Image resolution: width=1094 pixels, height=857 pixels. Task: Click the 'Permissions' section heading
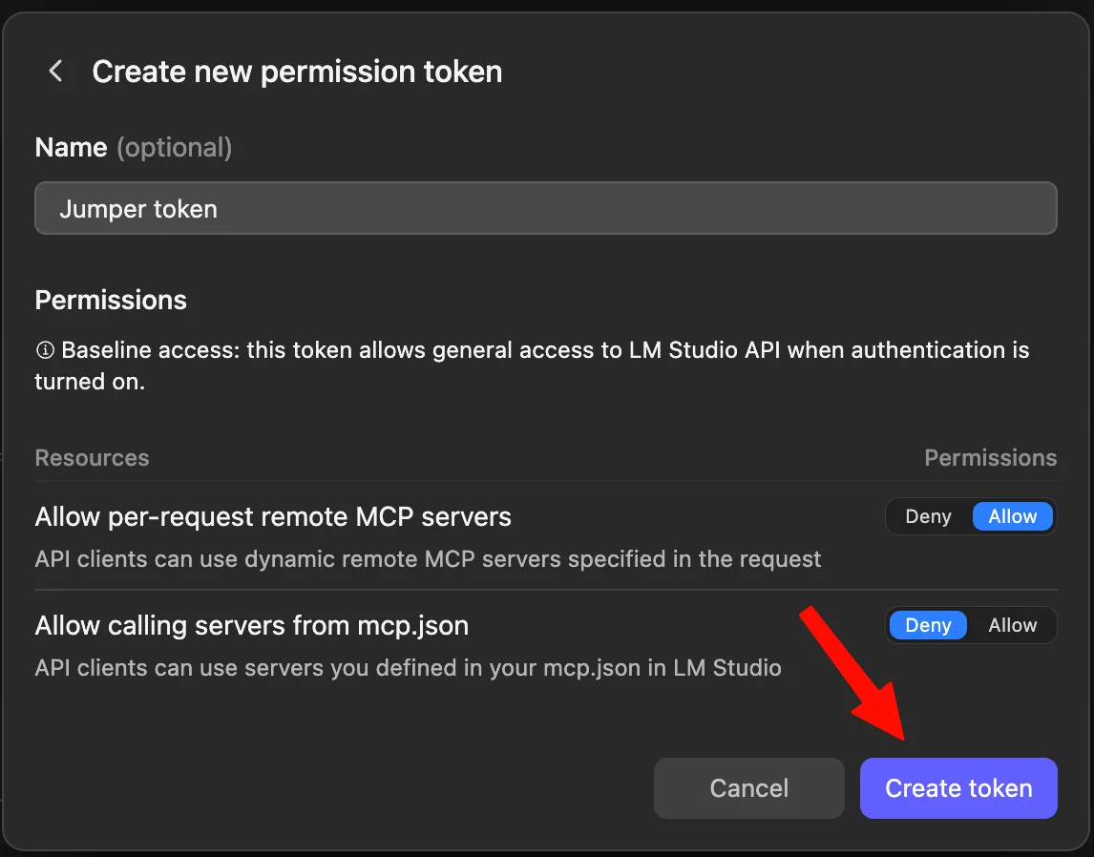click(x=111, y=300)
